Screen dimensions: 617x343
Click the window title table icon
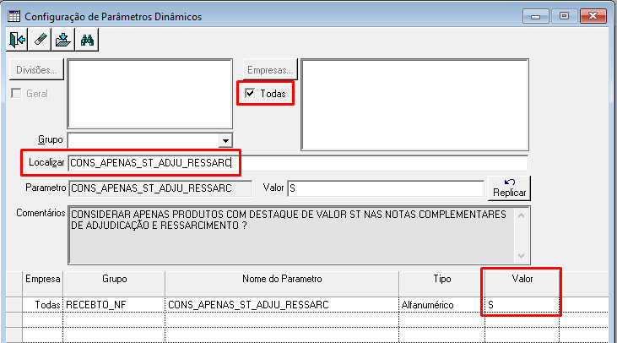[14, 16]
